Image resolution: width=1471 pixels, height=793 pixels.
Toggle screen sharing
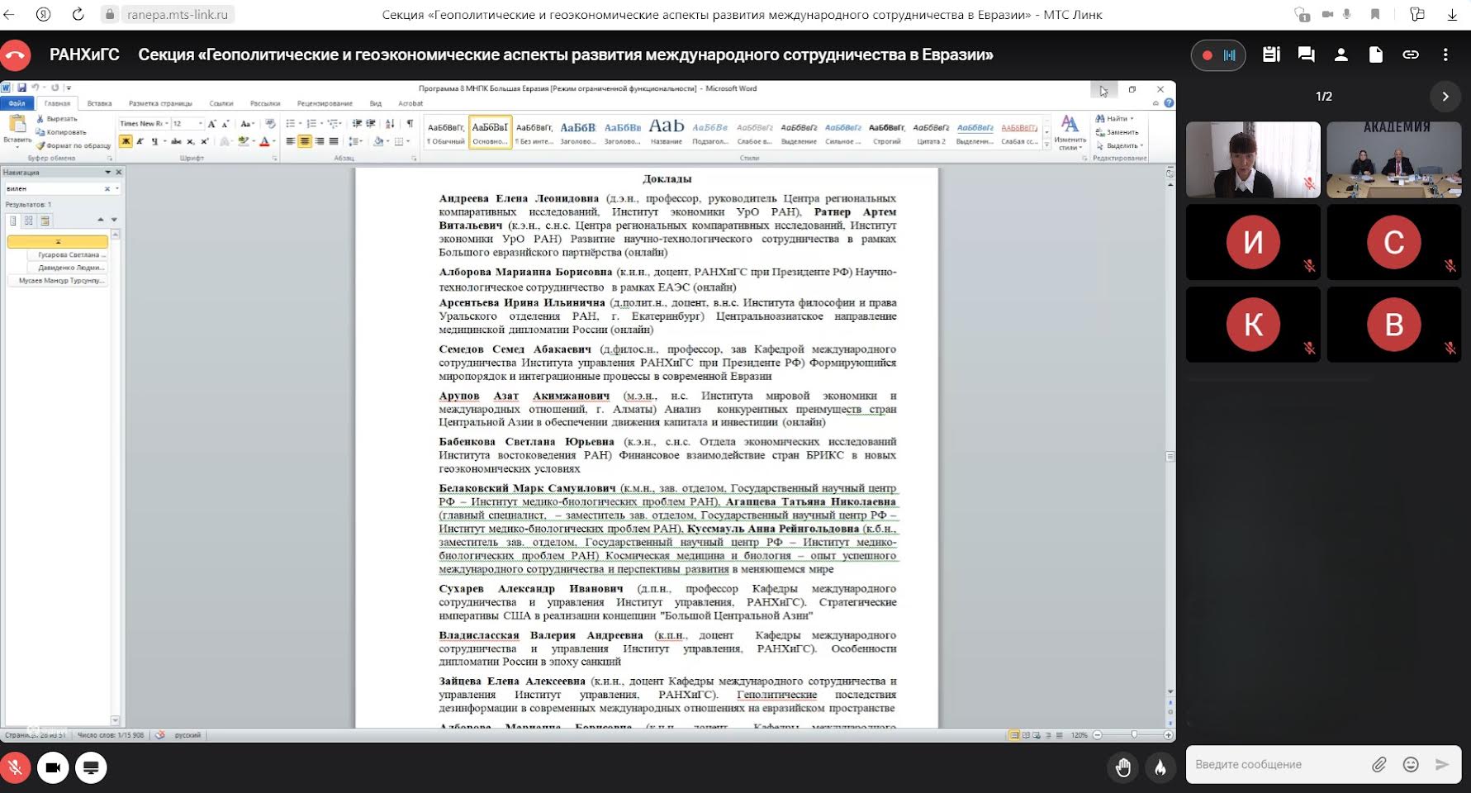91,767
